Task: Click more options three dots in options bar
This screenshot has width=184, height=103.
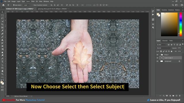Action: (x=83, y=5)
